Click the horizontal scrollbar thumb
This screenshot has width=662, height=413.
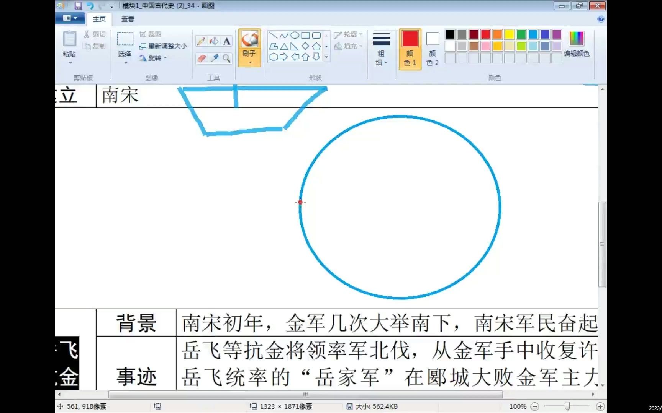305,394
